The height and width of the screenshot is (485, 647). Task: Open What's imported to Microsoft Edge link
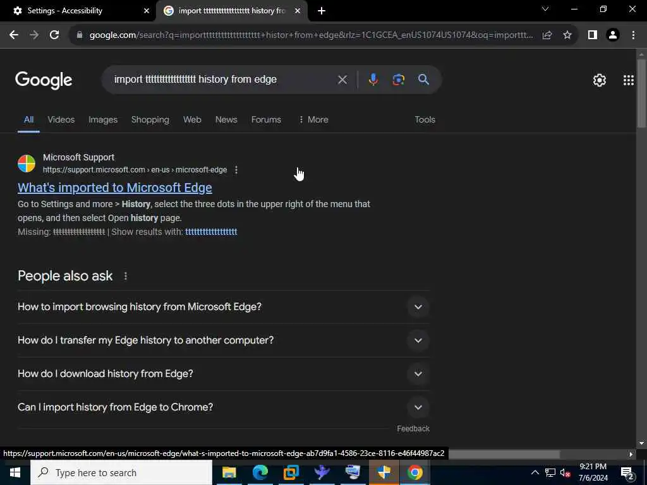[x=115, y=188]
